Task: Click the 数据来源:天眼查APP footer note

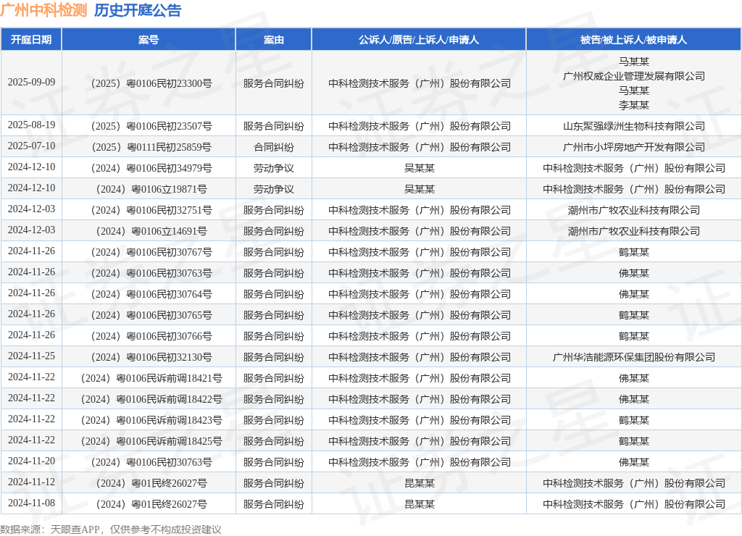Action: [x=111, y=529]
